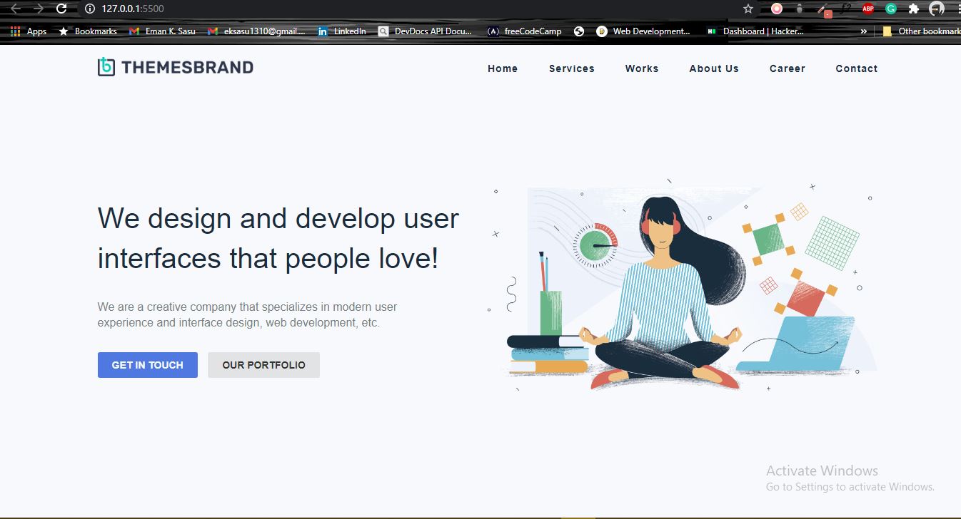Select Home in the navigation menu
This screenshot has height=519, width=961.
click(x=503, y=68)
